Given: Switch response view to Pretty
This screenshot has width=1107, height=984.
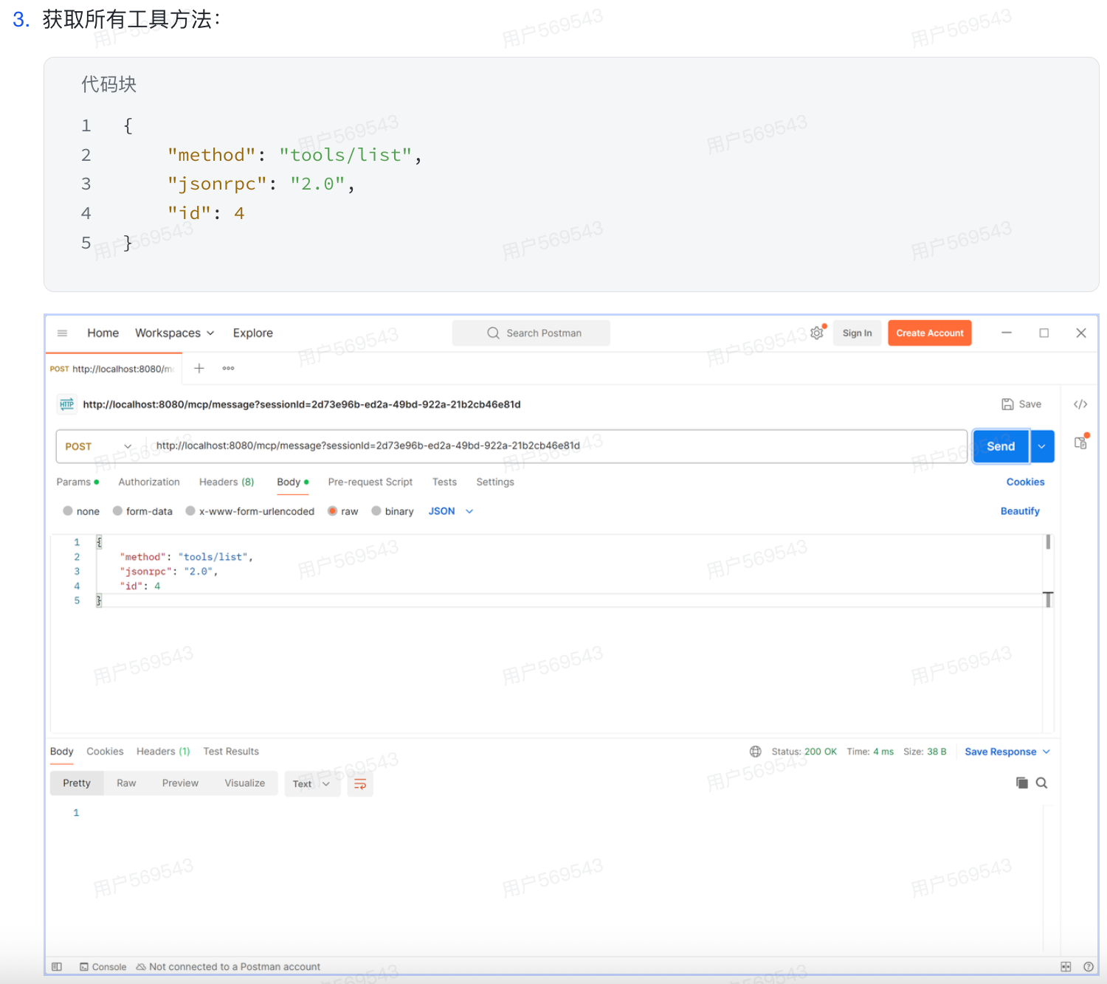Looking at the screenshot, I should pyautogui.click(x=77, y=783).
